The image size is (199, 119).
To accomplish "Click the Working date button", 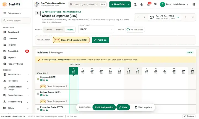I will (x=143, y=107).
